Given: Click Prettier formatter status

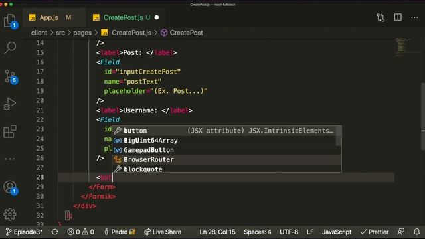Looking at the screenshot, I should [x=375, y=232].
